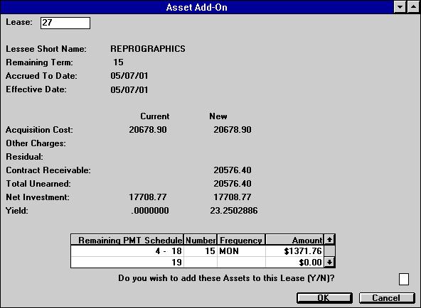Click the payment schedule scroll up arrow
This screenshot has height=308, width=421.
pyautogui.click(x=329, y=239)
